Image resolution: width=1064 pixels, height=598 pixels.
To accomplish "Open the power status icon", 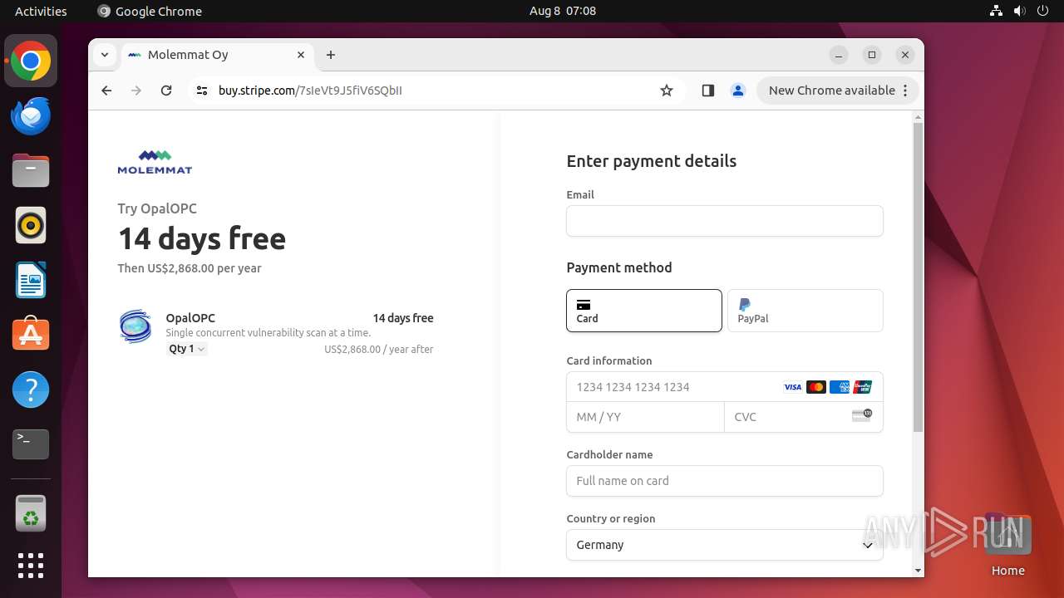I will pos(1042,11).
